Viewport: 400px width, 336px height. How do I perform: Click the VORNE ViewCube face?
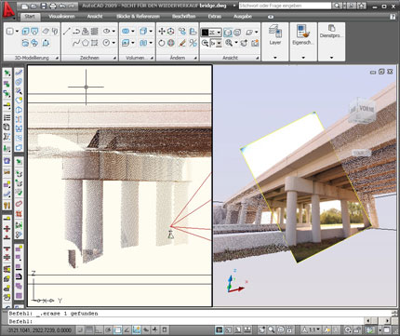coord(367,109)
